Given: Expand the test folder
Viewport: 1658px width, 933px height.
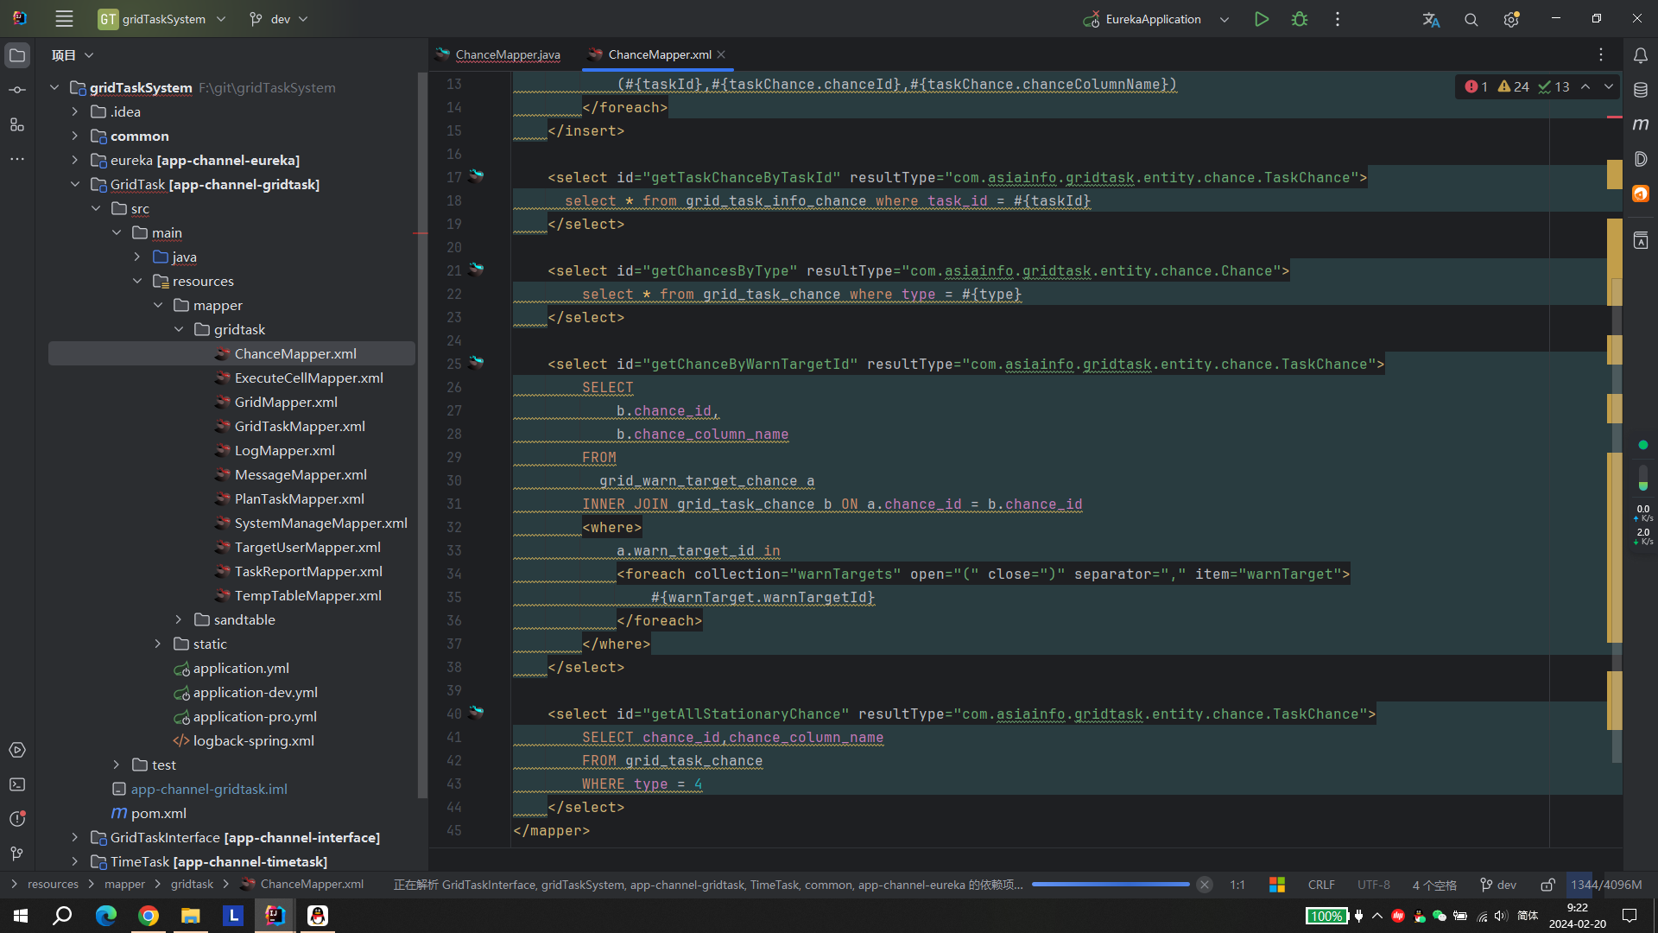Looking at the screenshot, I should (x=117, y=765).
